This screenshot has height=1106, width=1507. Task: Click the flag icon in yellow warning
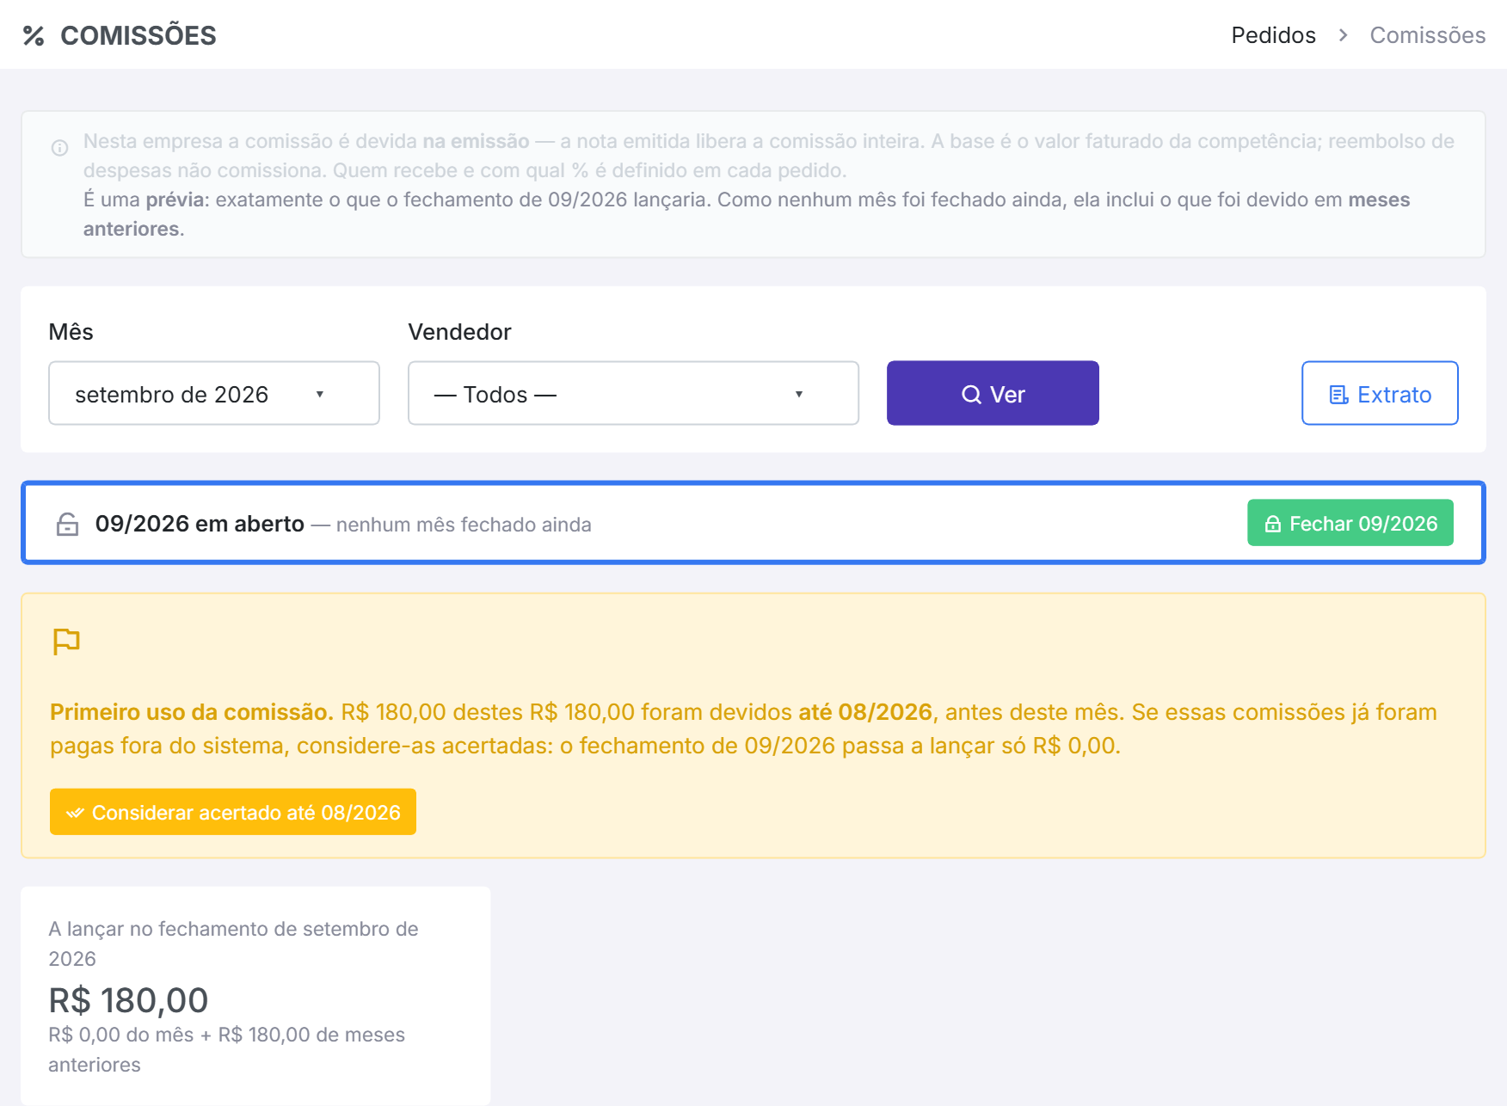(66, 642)
